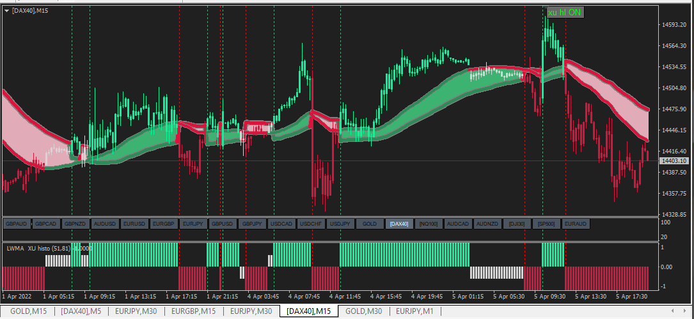Choose EURJPY in the symbol button row
This screenshot has width=694, height=319.
tap(194, 224)
